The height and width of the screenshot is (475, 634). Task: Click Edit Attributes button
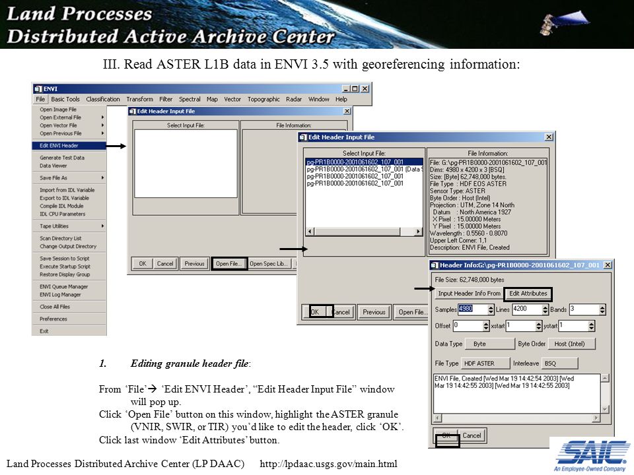tap(528, 294)
